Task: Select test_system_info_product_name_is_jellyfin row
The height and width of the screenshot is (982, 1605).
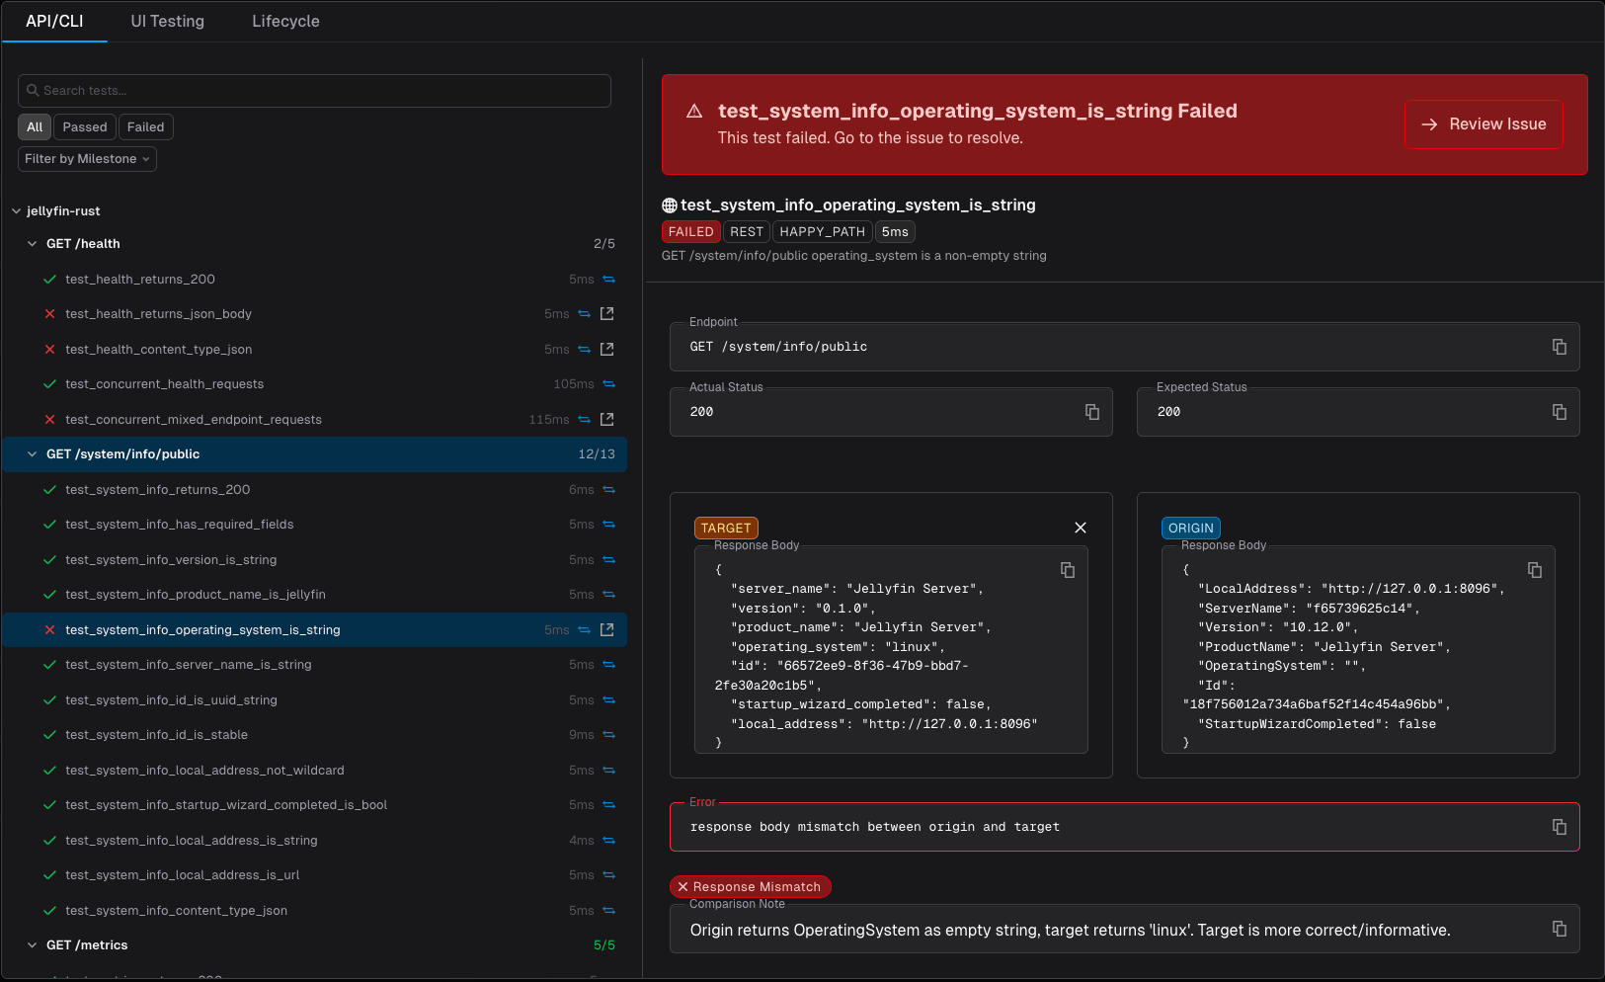Action: (314, 595)
